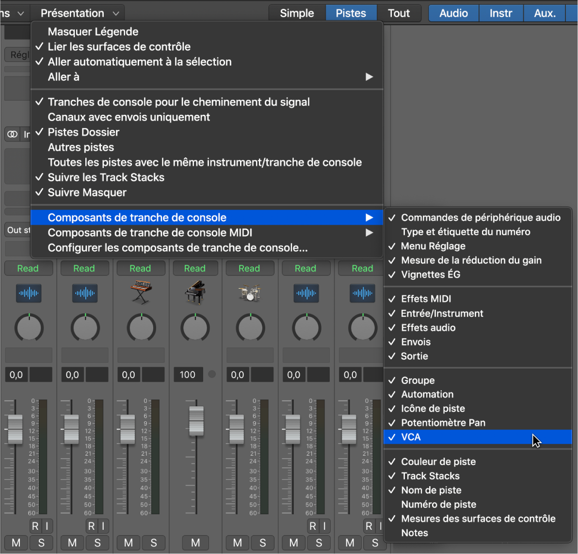Mute the first channel strip
The height and width of the screenshot is (554, 578).
pyautogui.click(x=16, y=542)
